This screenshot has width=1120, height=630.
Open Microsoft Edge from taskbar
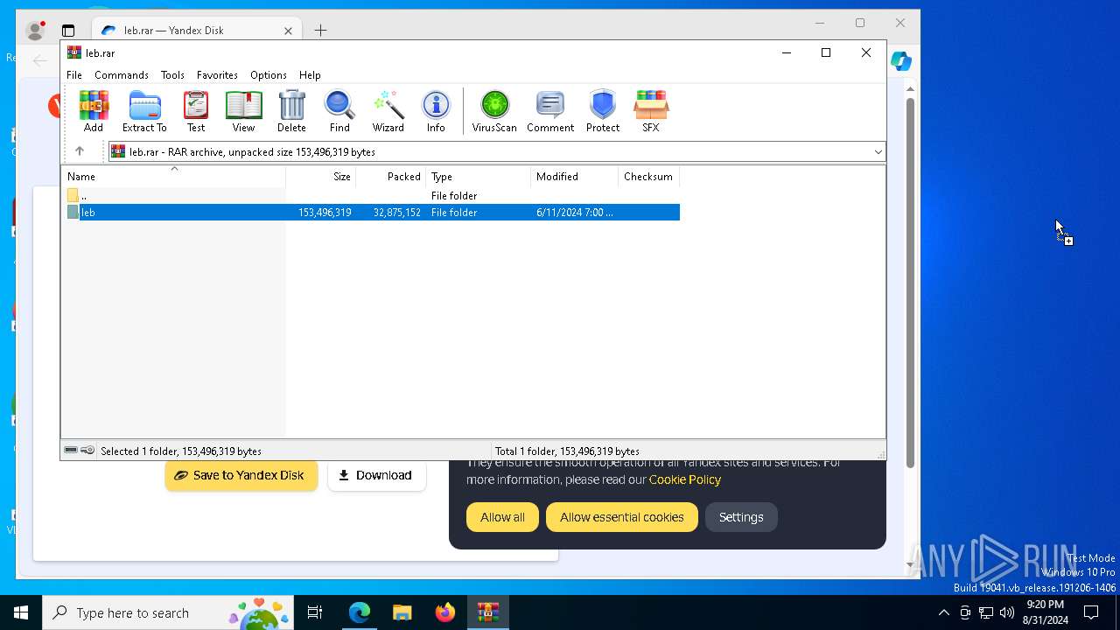pos(360,612)
